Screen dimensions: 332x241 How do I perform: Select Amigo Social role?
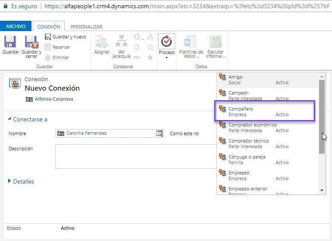point(267,80)
